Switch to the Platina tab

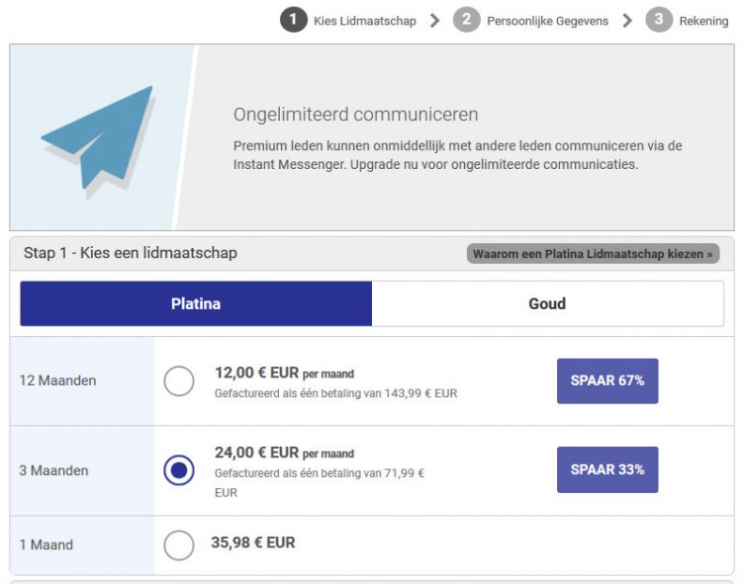196,303
